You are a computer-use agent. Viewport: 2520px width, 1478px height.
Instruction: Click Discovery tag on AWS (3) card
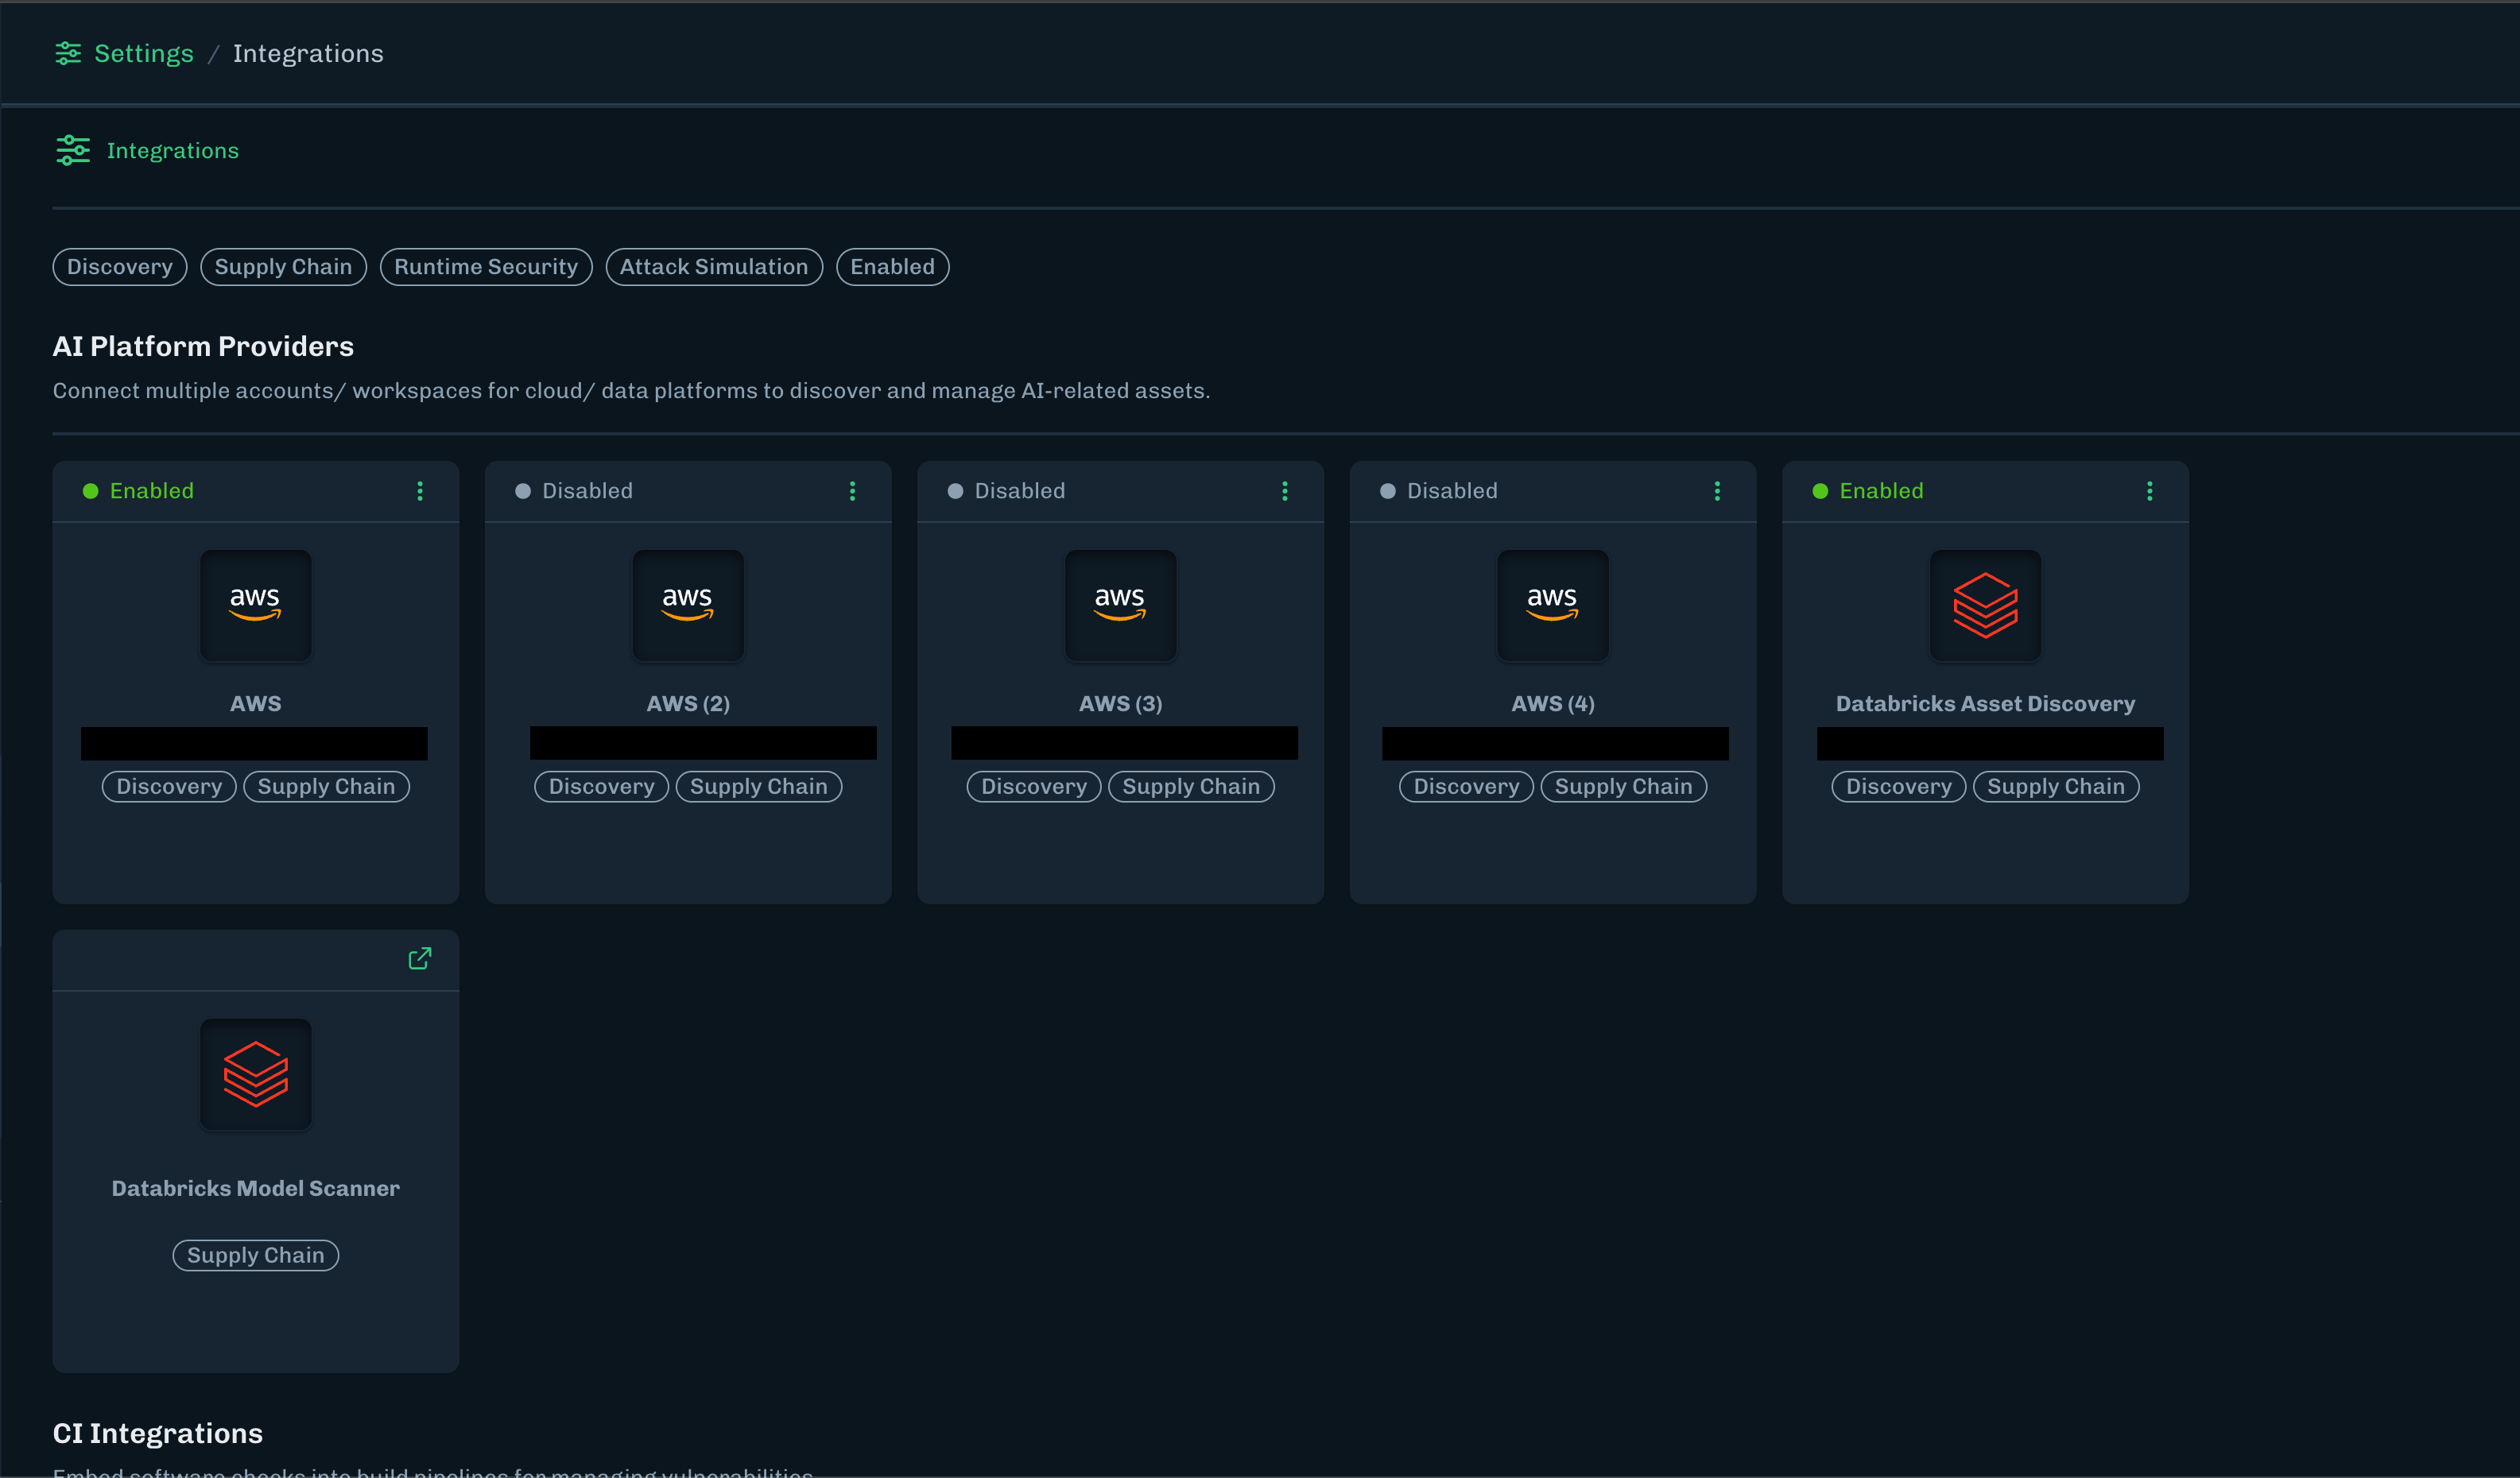pos(1034,787)
